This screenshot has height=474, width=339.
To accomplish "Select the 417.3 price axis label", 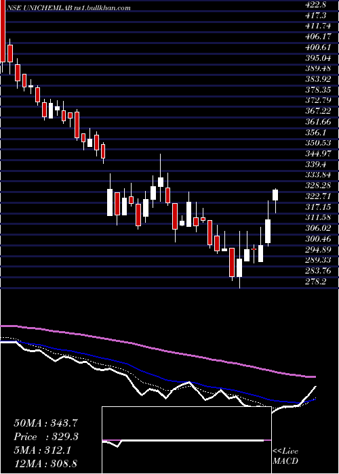I will [317, 15].
